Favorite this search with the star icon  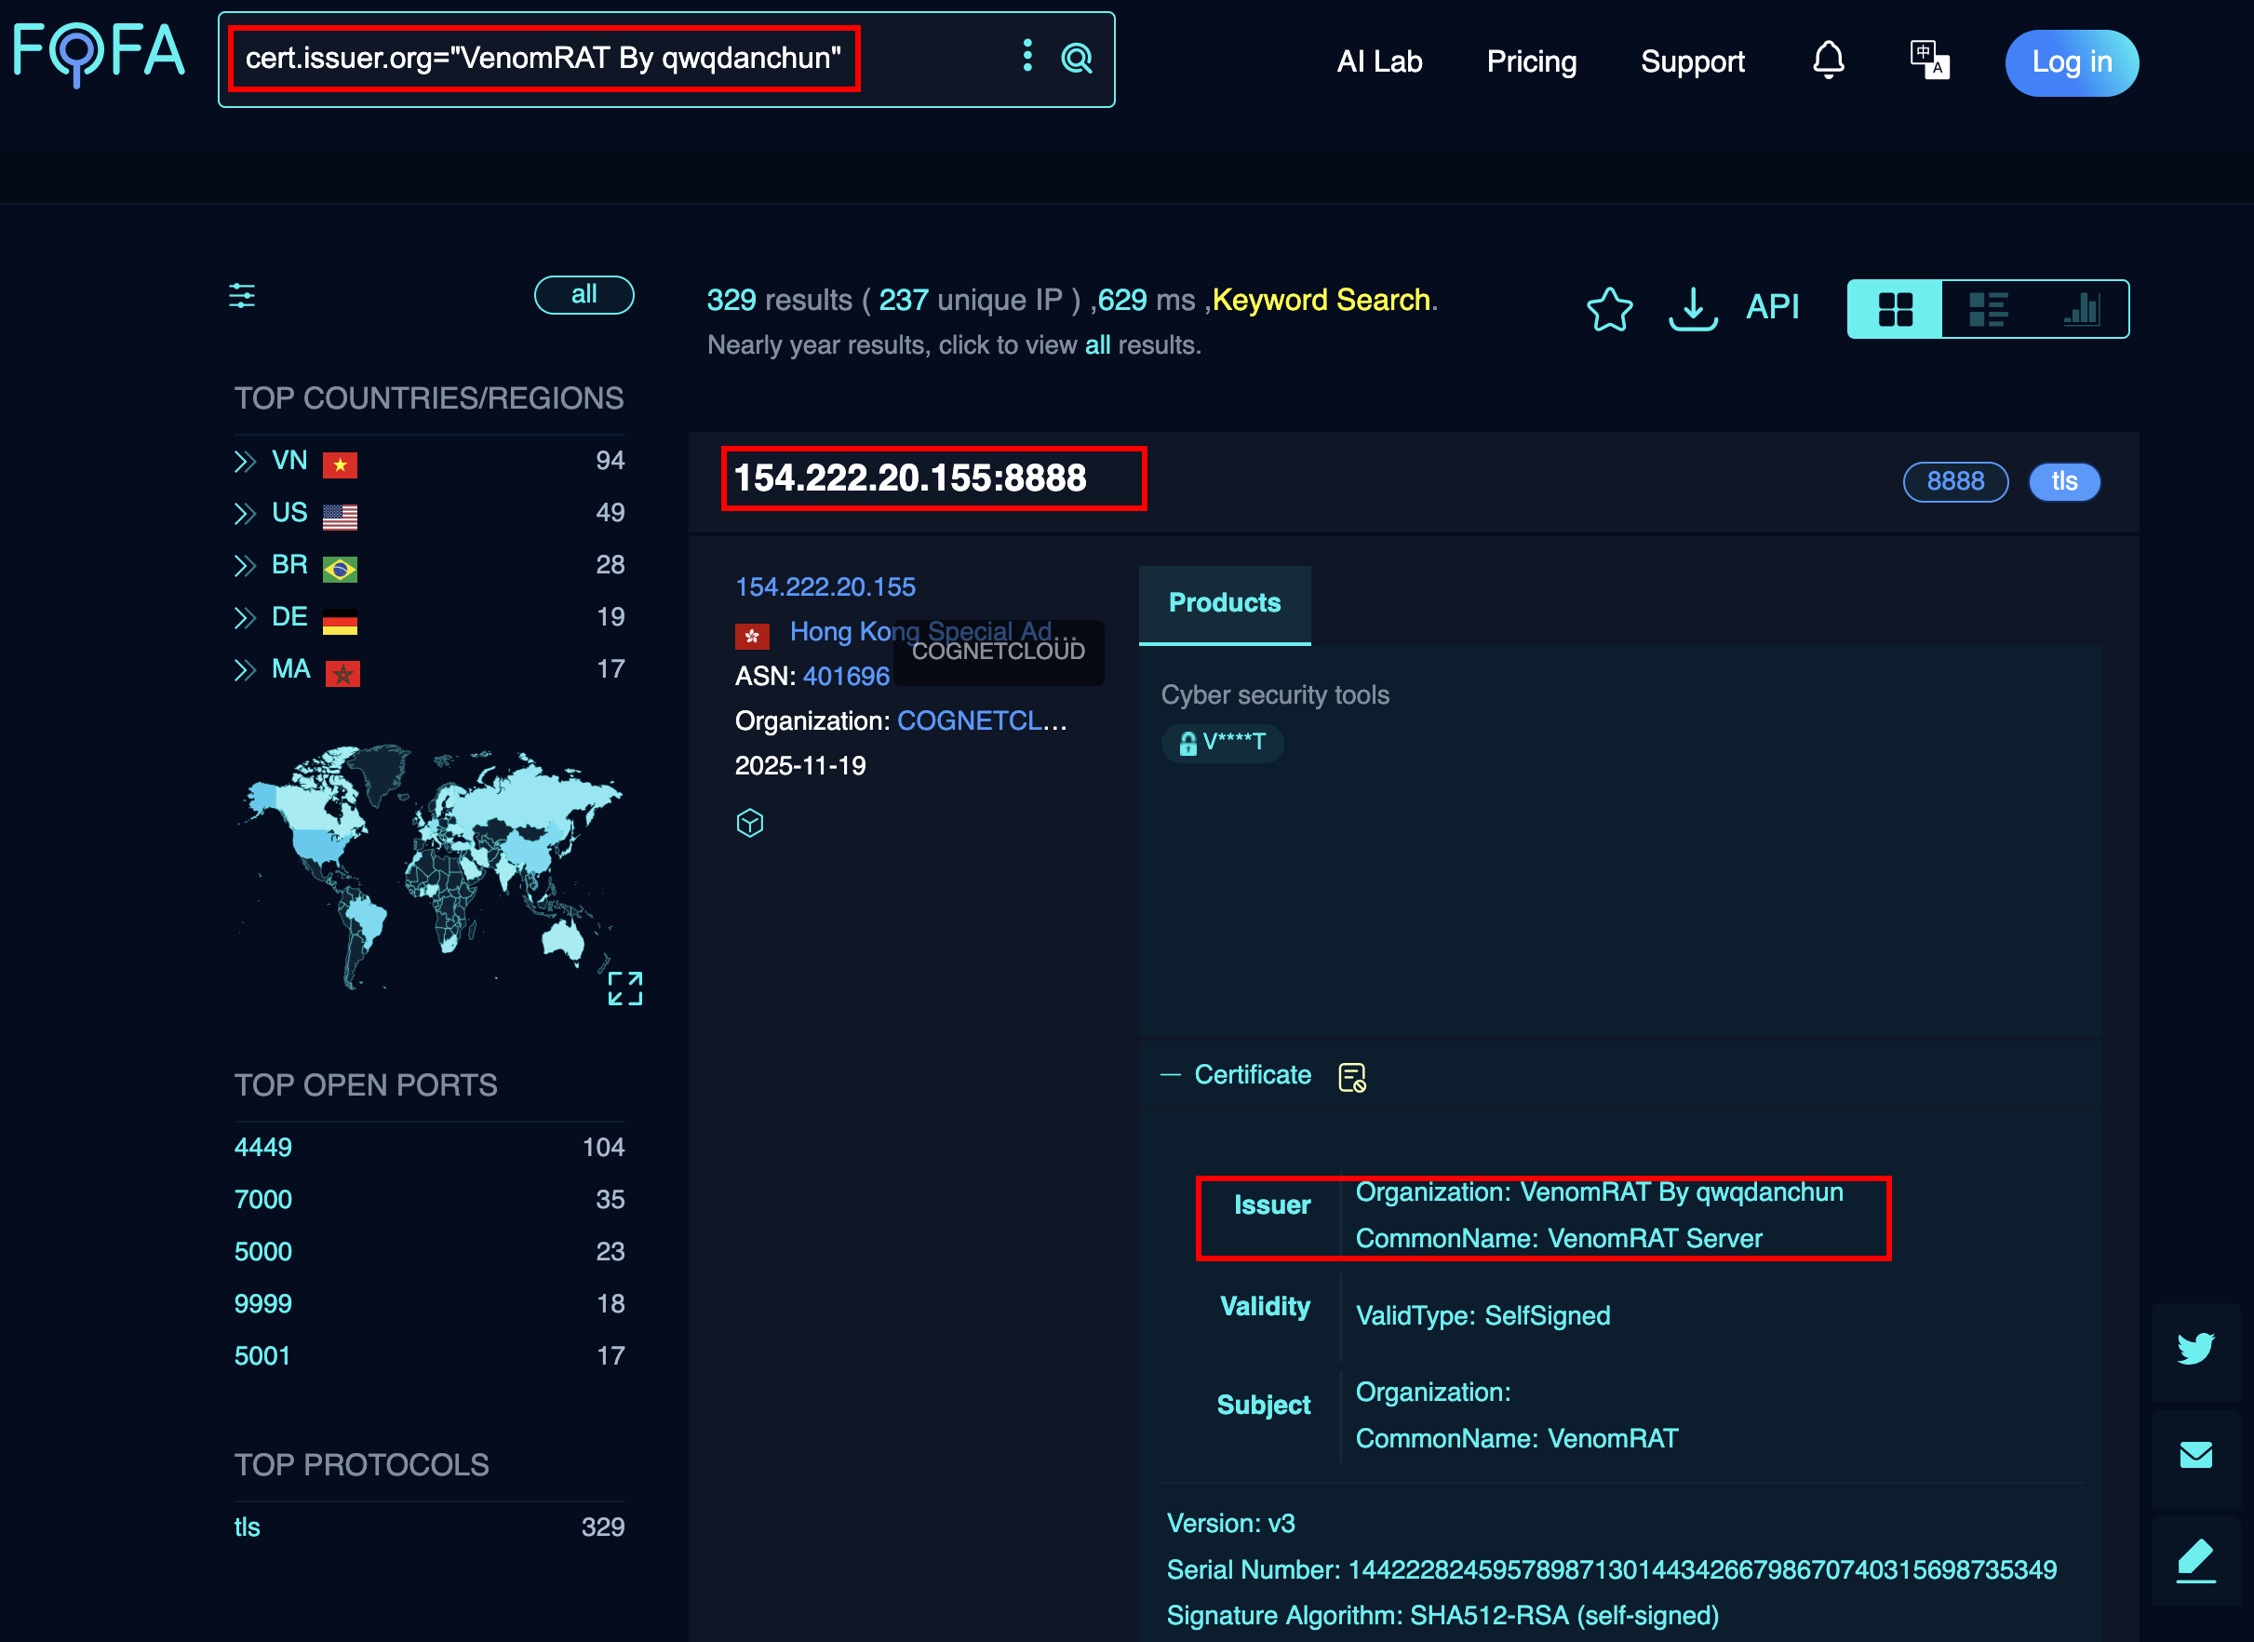(1609, 309)
